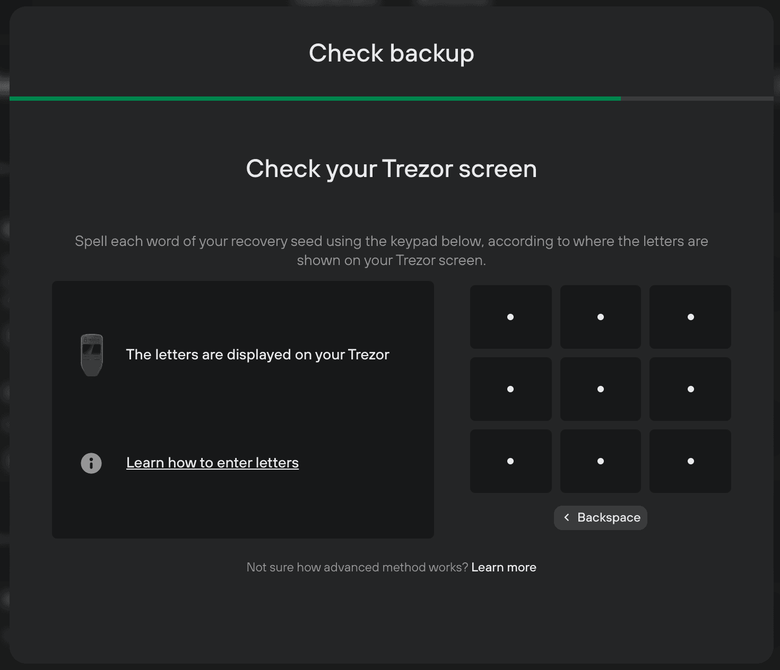The image size is (780, 670).
Task: Click the round info icon
Action: (x=91, y=463)
